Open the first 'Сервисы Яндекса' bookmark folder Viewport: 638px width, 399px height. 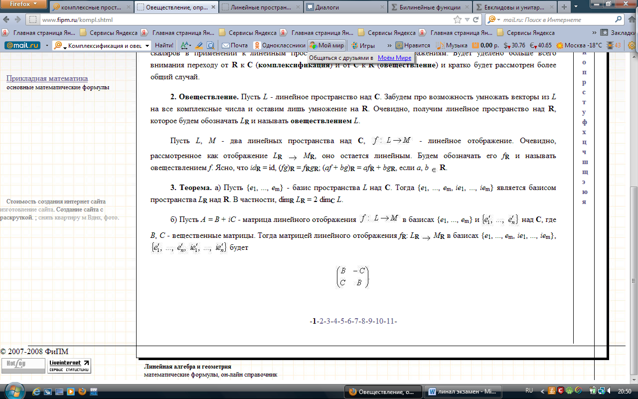pos(108,32)
